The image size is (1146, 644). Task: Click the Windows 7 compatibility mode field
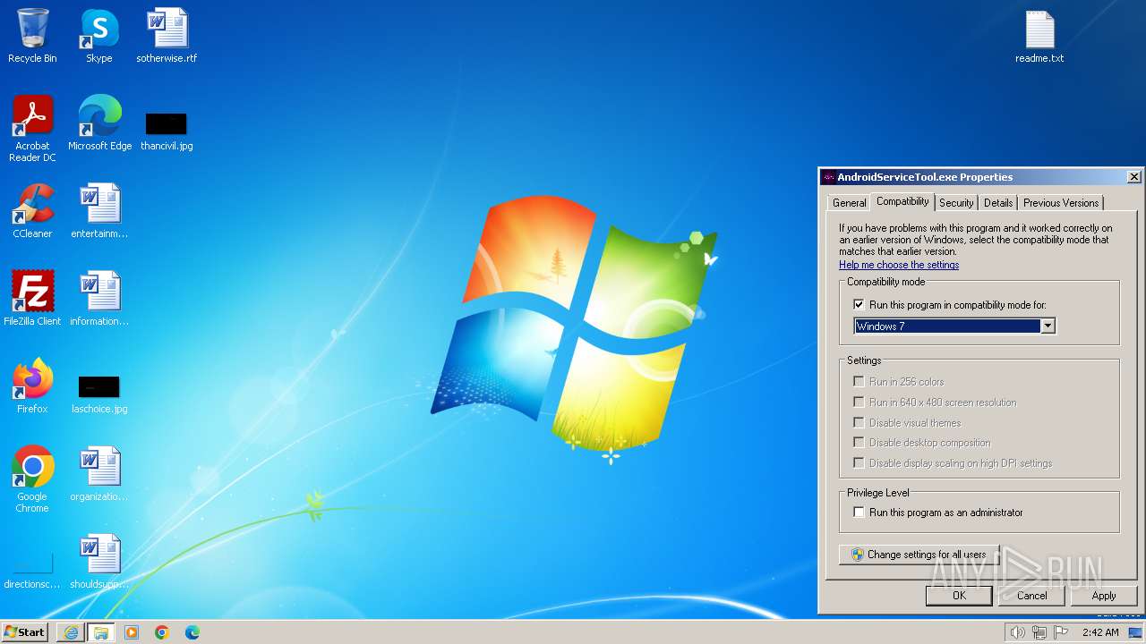pyautogui.click(x=955, y=326)
